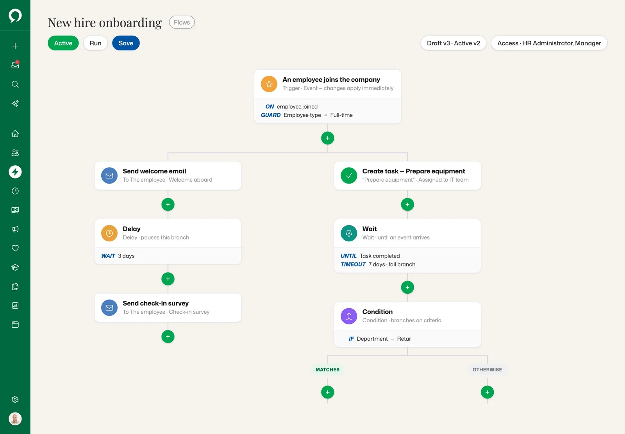The height and width of the screenshot is (434, 625).
Task: Select the Send welcome email node
Action: click(168, 175)
